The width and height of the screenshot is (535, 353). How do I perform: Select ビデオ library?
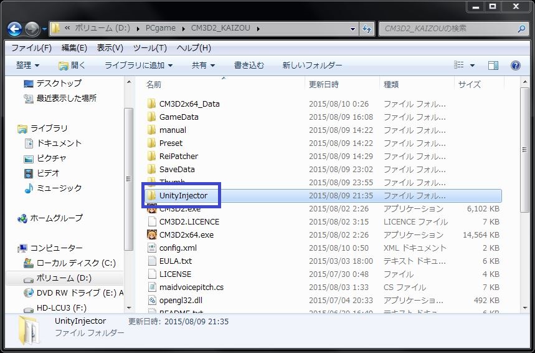pyautogui.click(x=41, y=173)
